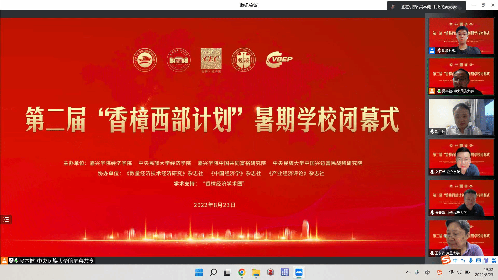Expand the hidden system tray icons chevron
The width and height of the screenshot is (498, 280).
click(x=407, y=272)
